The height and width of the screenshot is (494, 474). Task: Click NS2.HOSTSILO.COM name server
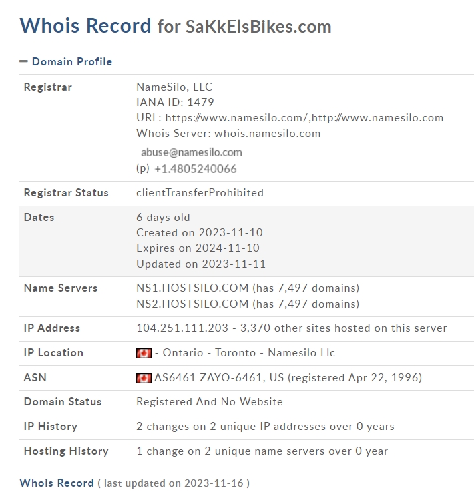pos(192,304)
